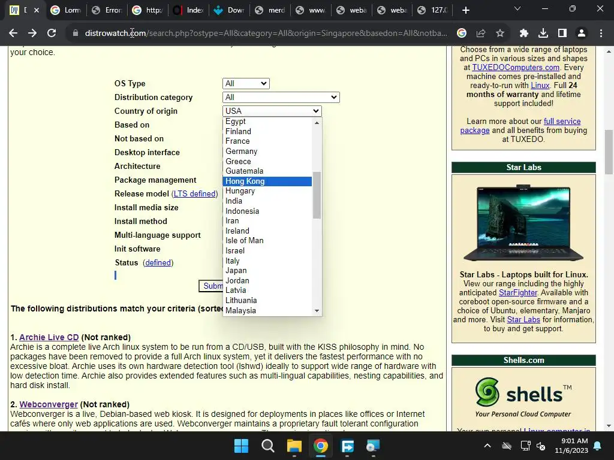Share this page via share icon

coord(481,34)
